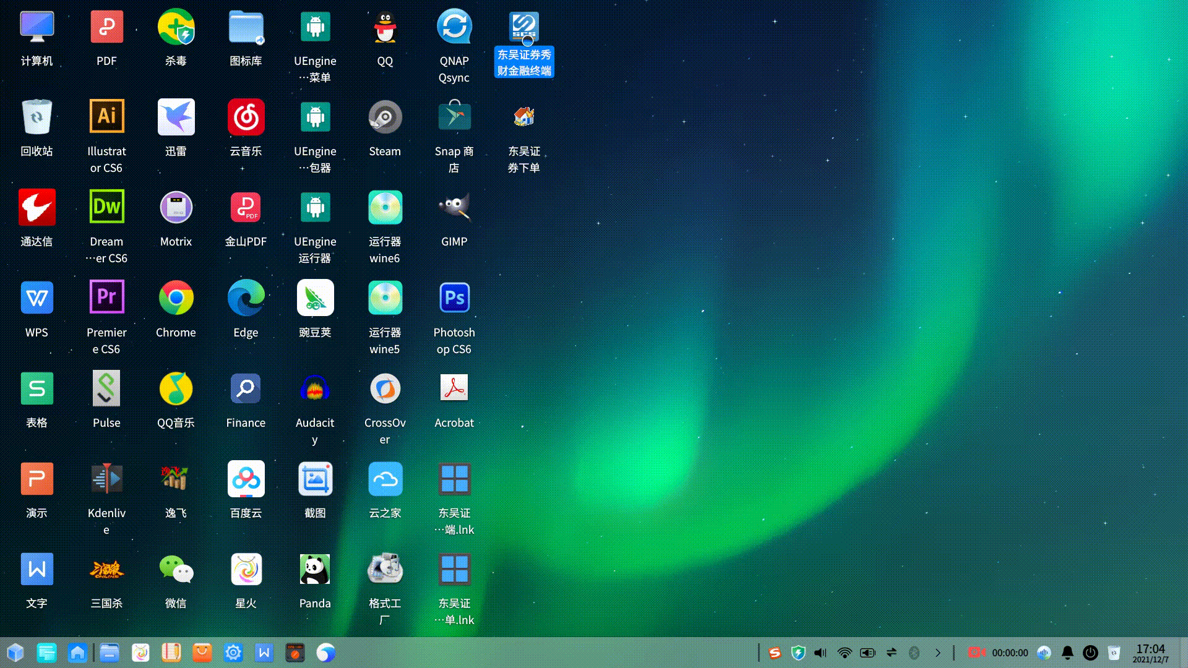The height and width of the screenshot is (668, 1188).
Task: Launch Steam
Action: [384, 116]
